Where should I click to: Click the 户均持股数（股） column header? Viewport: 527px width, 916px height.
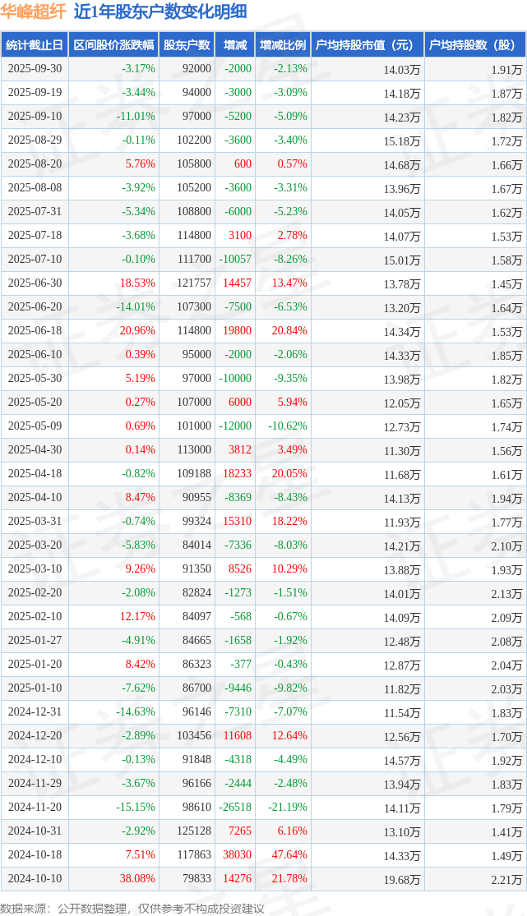[475, 45]
